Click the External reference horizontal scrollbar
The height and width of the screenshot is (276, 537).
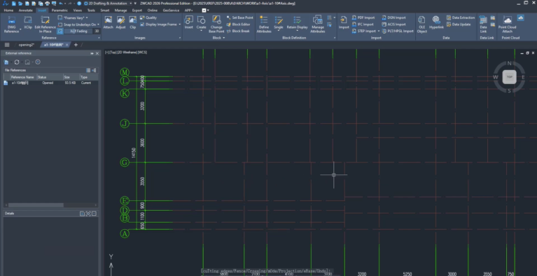(x=36, y=205)
